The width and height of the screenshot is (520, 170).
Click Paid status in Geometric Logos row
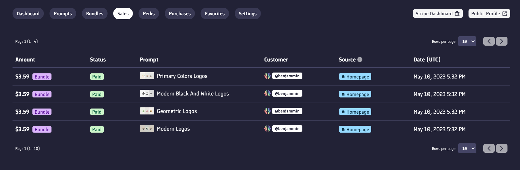[x=97, y=112]
